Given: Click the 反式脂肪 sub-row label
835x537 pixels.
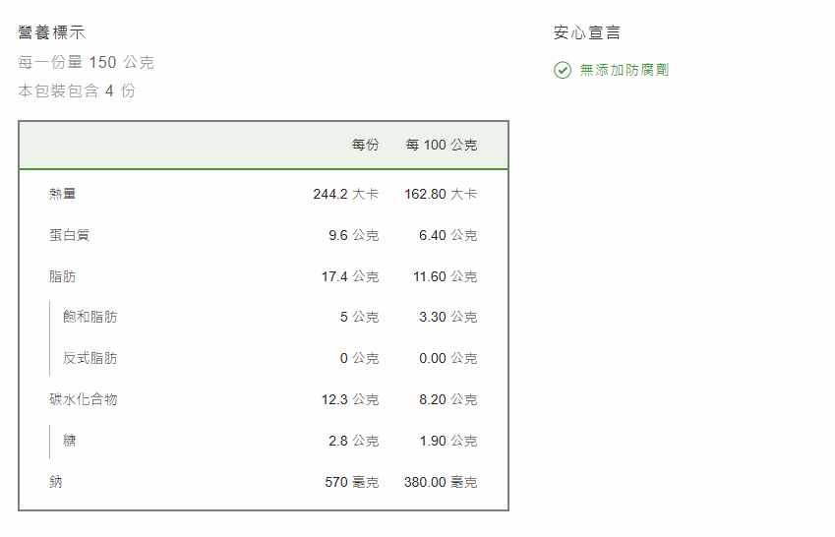Looking at the screenshot, I should pyautogui.click(x=89, y=358).
